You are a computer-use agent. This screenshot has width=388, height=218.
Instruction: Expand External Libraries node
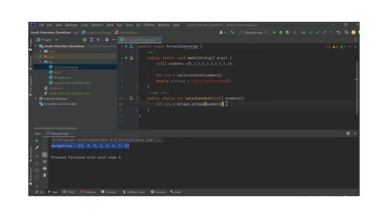click(36, 99)
